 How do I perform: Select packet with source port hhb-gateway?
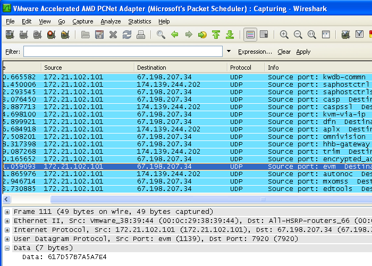187,144
